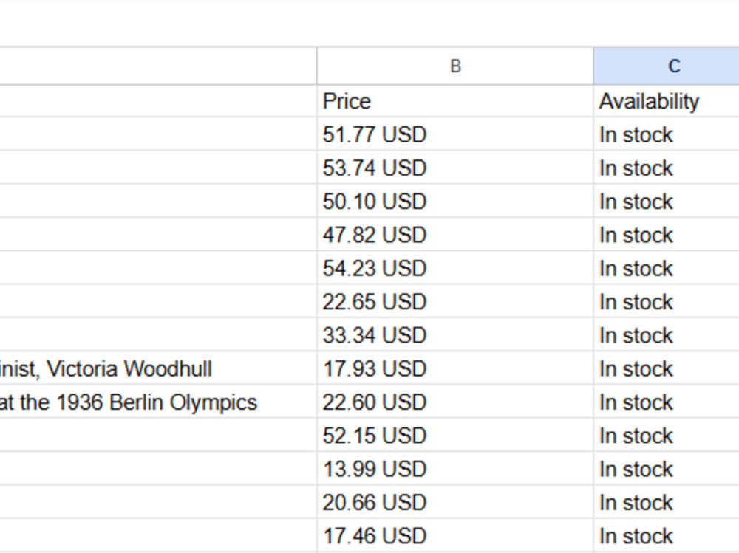Select the 17.93 USD price cell
The width and height of the screenshot is (739, 553).
tap(455, 369)
